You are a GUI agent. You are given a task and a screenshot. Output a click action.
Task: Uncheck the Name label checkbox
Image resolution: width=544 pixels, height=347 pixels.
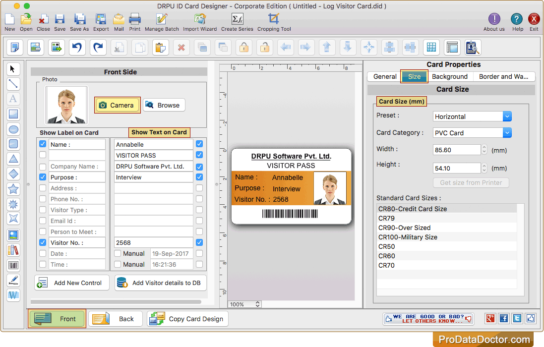[43, 144]
